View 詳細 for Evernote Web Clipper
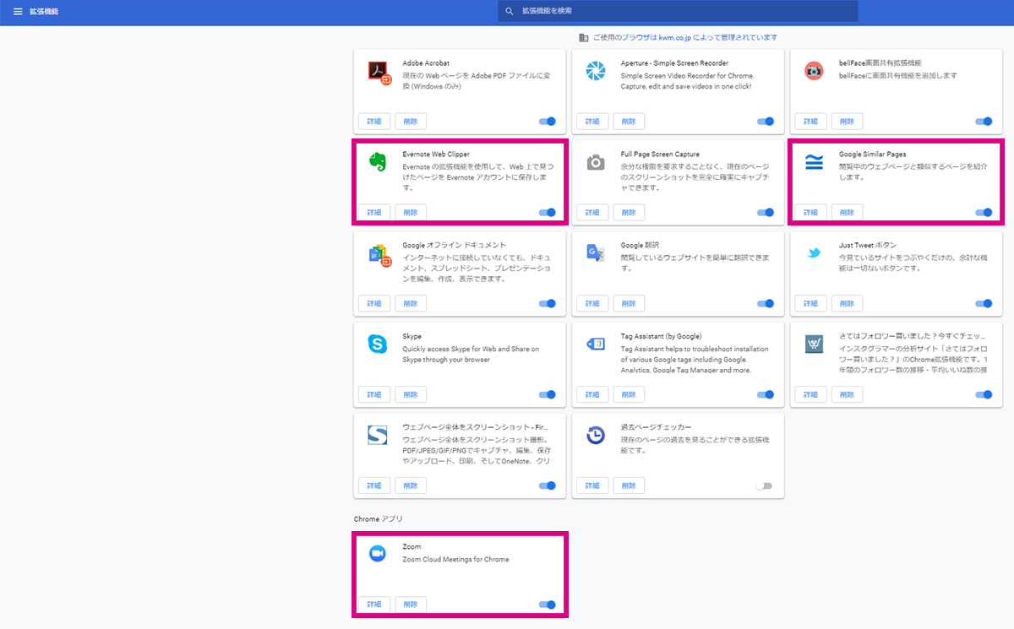 coord(374,213)
